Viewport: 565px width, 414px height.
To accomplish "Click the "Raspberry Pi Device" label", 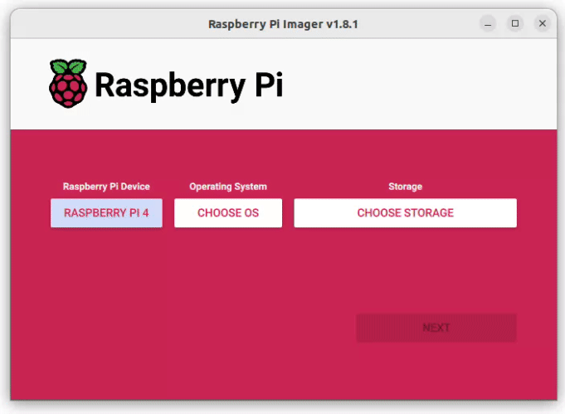I will [106, 187].
